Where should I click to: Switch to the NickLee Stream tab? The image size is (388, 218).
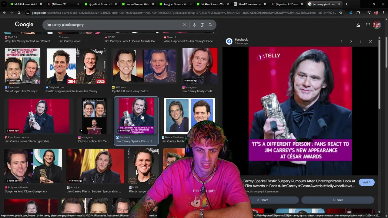pos(212,4)
